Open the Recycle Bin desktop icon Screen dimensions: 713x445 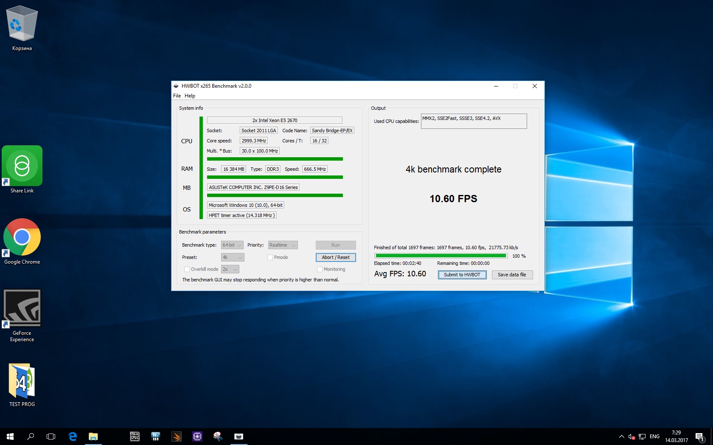(x=22, y=28)
